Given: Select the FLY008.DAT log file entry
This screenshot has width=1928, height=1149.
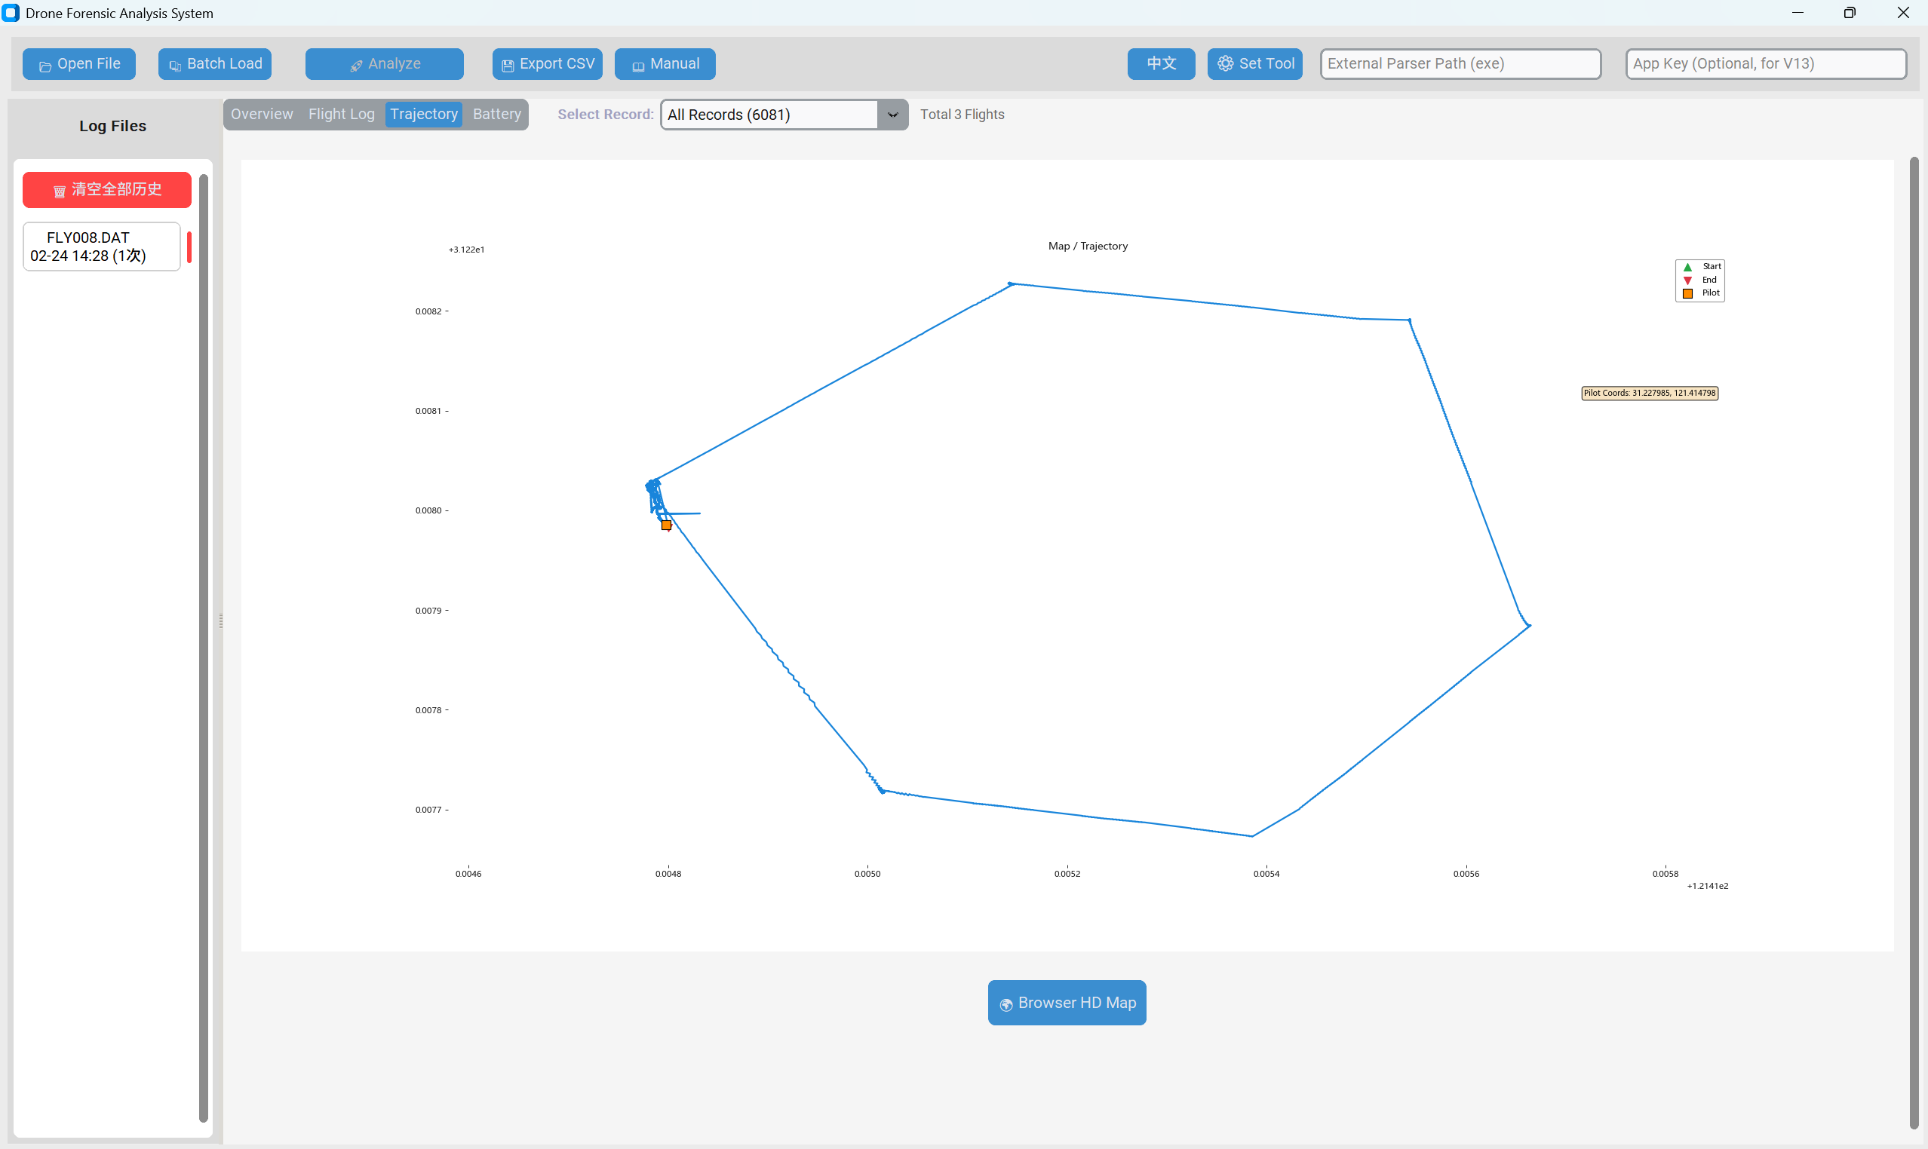Looking at the screenshot, I should (x=100, y=247).
